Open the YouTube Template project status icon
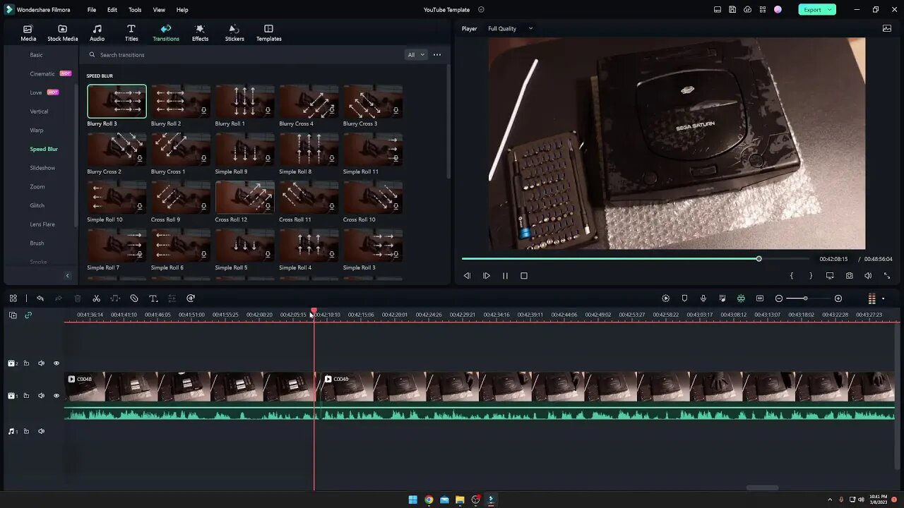Image resolution: width=904 pixels, height=508 pixels. (x=481, y=10)
